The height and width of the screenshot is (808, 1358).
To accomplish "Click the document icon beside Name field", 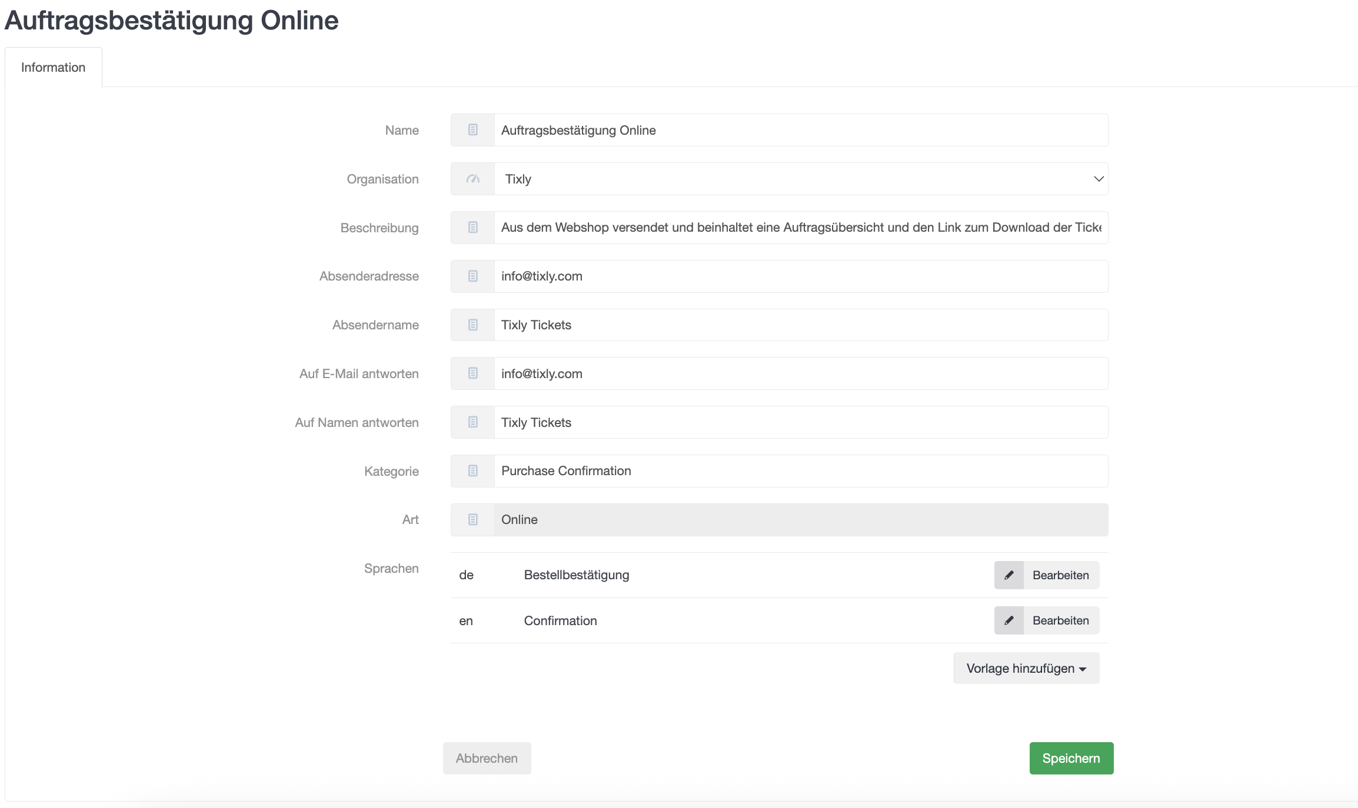I will (x=472, y=130).
